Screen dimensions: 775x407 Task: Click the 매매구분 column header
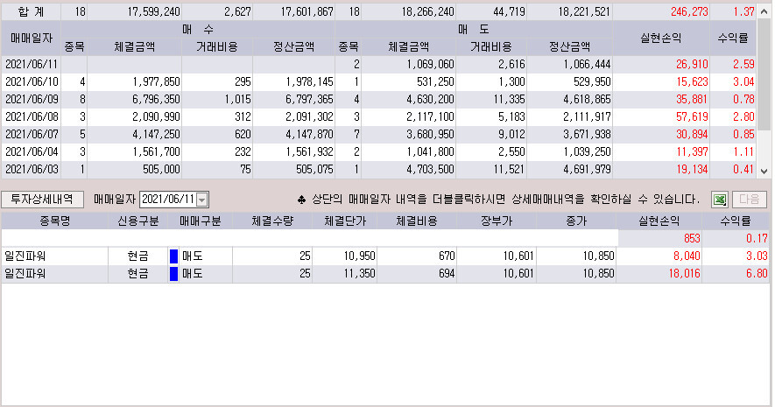201,221
